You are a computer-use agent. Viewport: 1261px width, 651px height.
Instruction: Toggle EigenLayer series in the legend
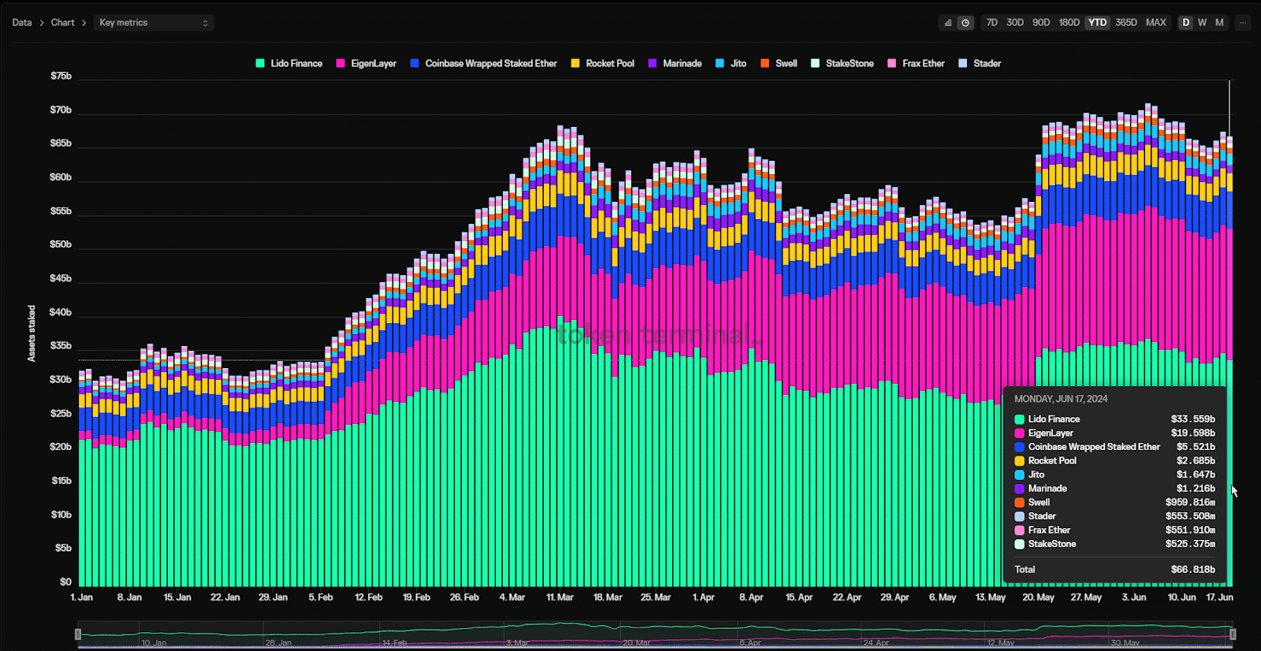(x=340, y=63)
